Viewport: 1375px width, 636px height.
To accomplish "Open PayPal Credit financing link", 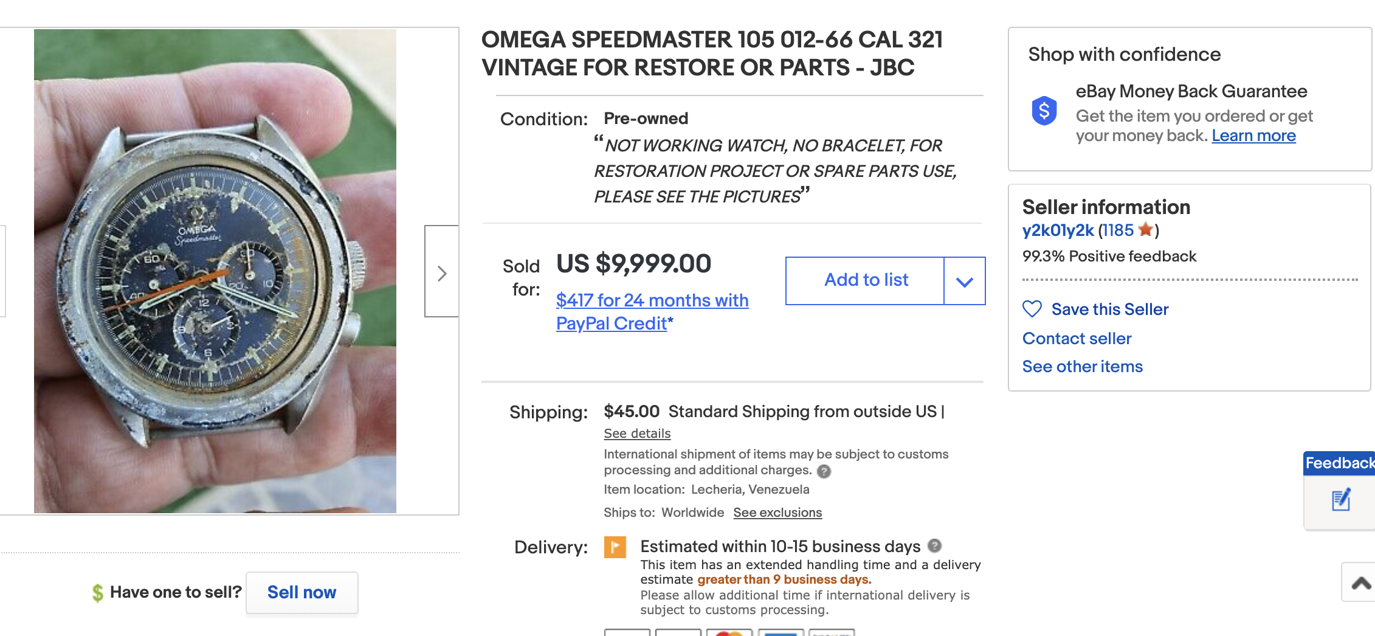I will point(652,311).
